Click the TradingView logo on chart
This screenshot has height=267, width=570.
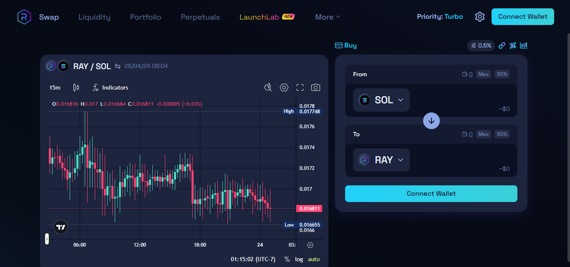pyautogui.click(x=61, y=227)
